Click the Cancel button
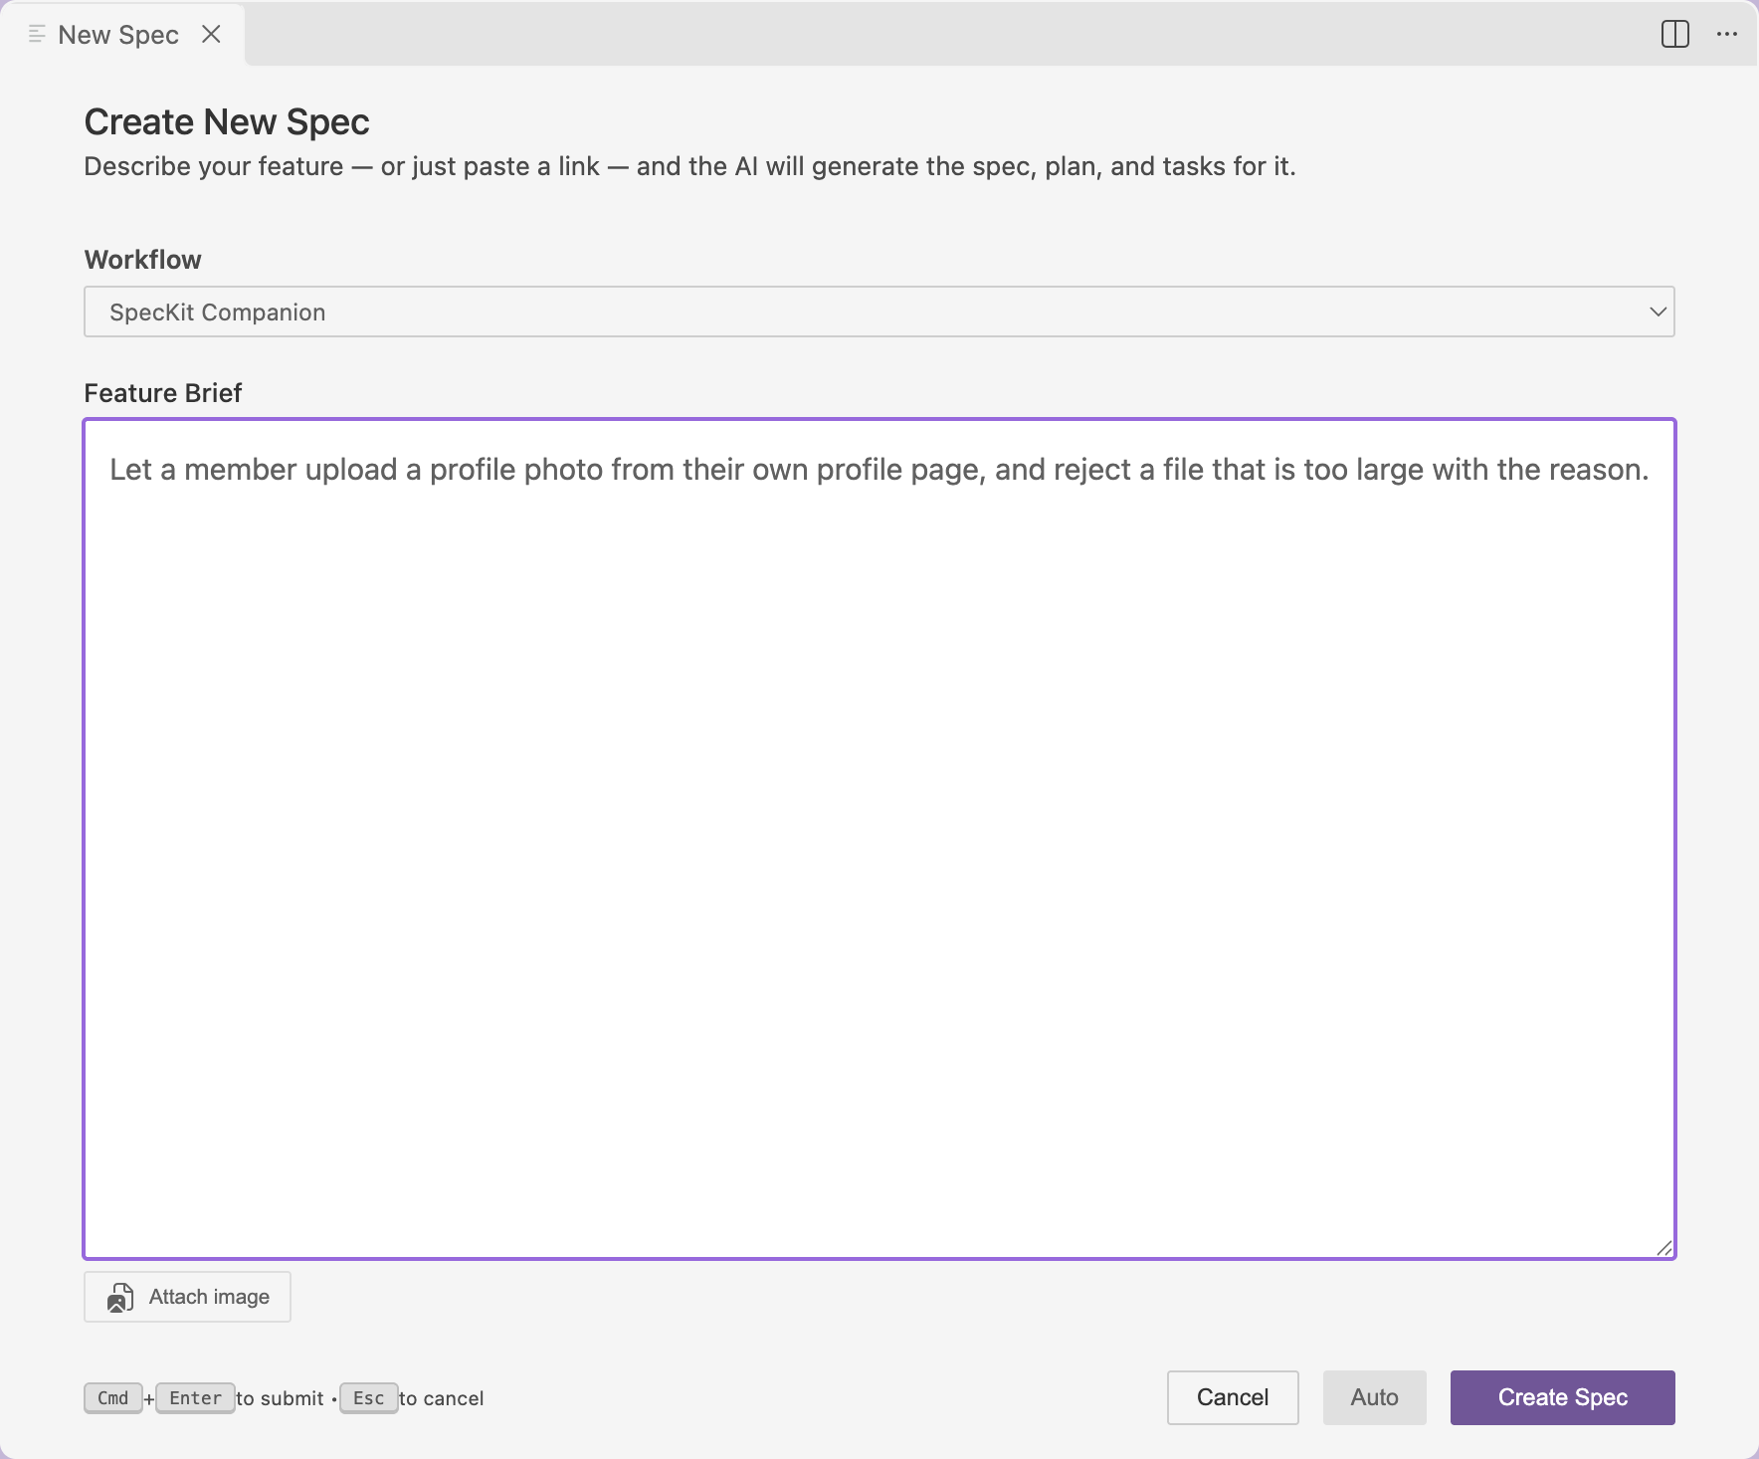The width and height of the screenshot is (1759, 1459). [x=1233, y=1397]
